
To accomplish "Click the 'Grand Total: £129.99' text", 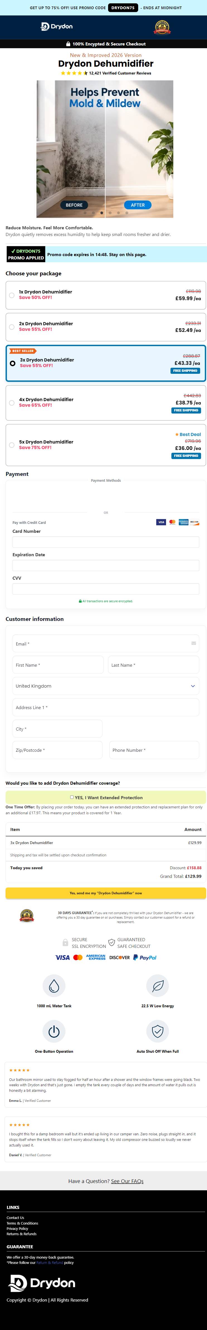I will pos(181,876).
